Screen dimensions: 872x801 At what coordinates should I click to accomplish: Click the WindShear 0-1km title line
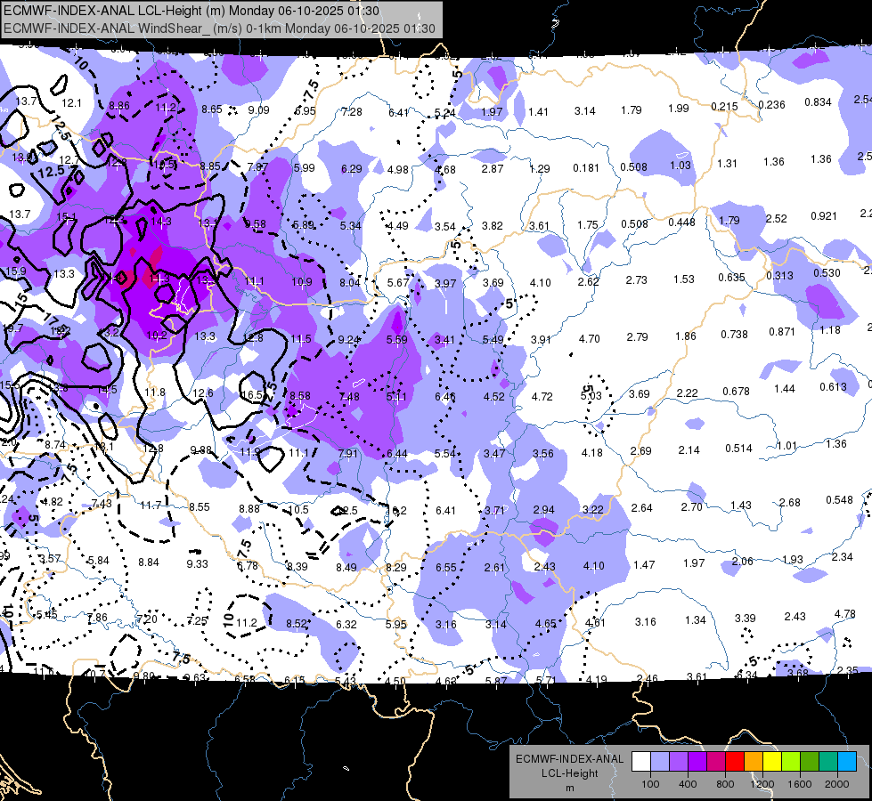[x=219, y=28]
